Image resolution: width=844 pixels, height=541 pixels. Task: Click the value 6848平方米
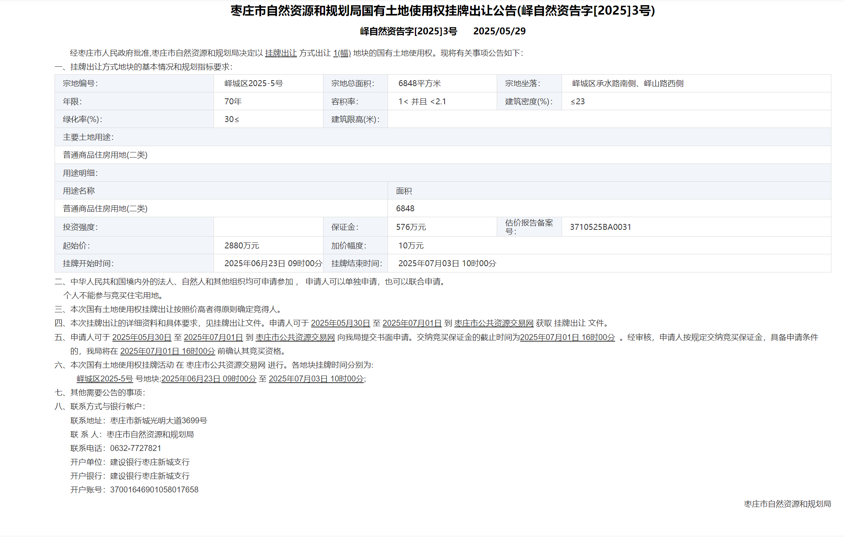click(420, 83)
